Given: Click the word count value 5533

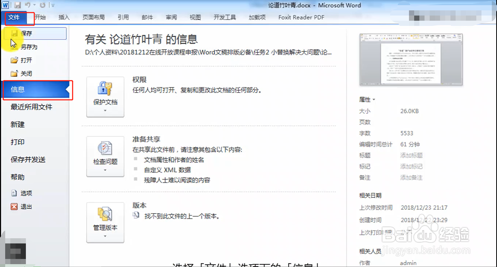Looking at the screenshot, I should click(407, 133).
